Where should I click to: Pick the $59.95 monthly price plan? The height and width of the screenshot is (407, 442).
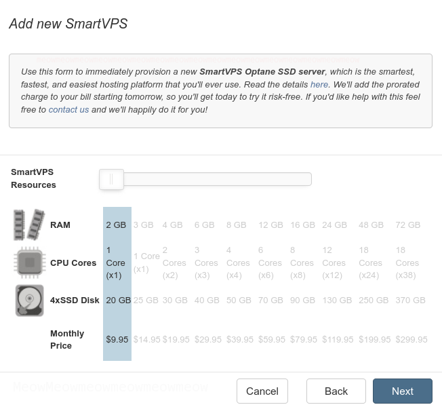(272, 339)
